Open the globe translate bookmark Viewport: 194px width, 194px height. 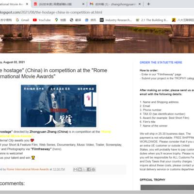(76, 20)
